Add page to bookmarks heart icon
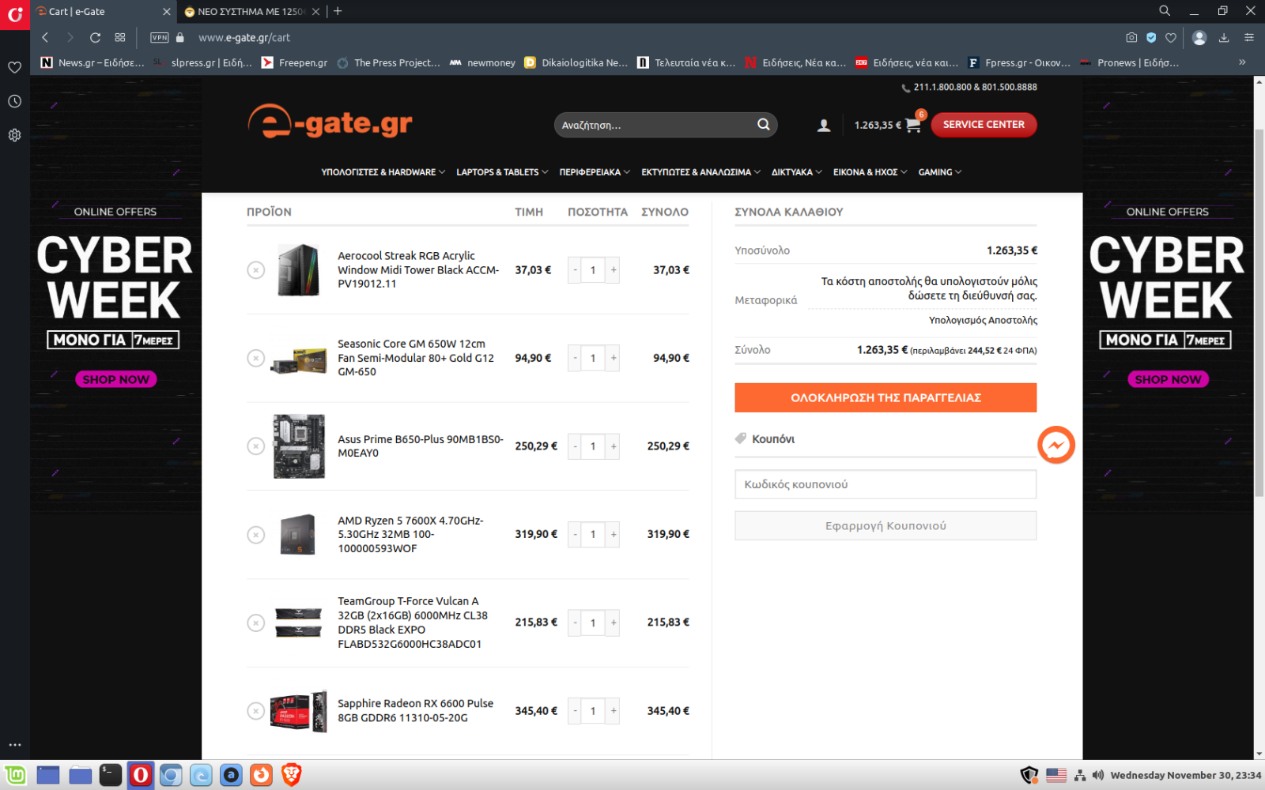Viewport: 1265px width, 790px height. (1171, 37)
